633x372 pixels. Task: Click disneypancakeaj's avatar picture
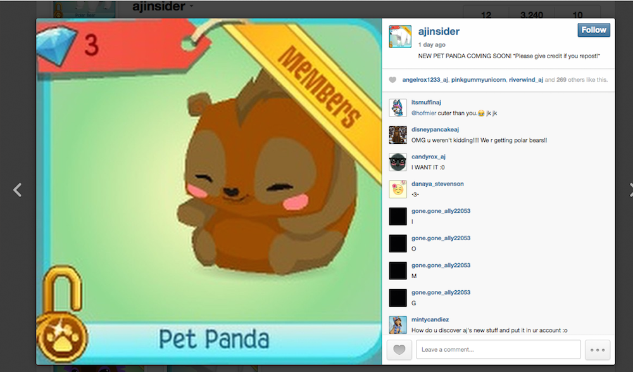(398, 135)
